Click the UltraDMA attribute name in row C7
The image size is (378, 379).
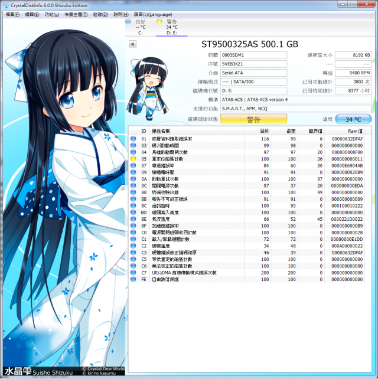coord(184,273)
